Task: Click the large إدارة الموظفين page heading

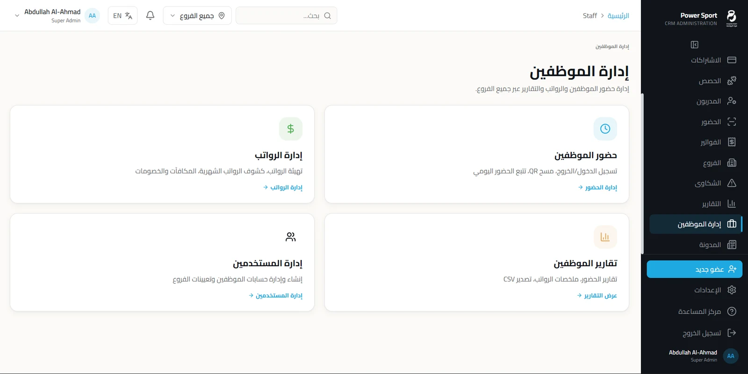Action: click(x=579, y=71)
